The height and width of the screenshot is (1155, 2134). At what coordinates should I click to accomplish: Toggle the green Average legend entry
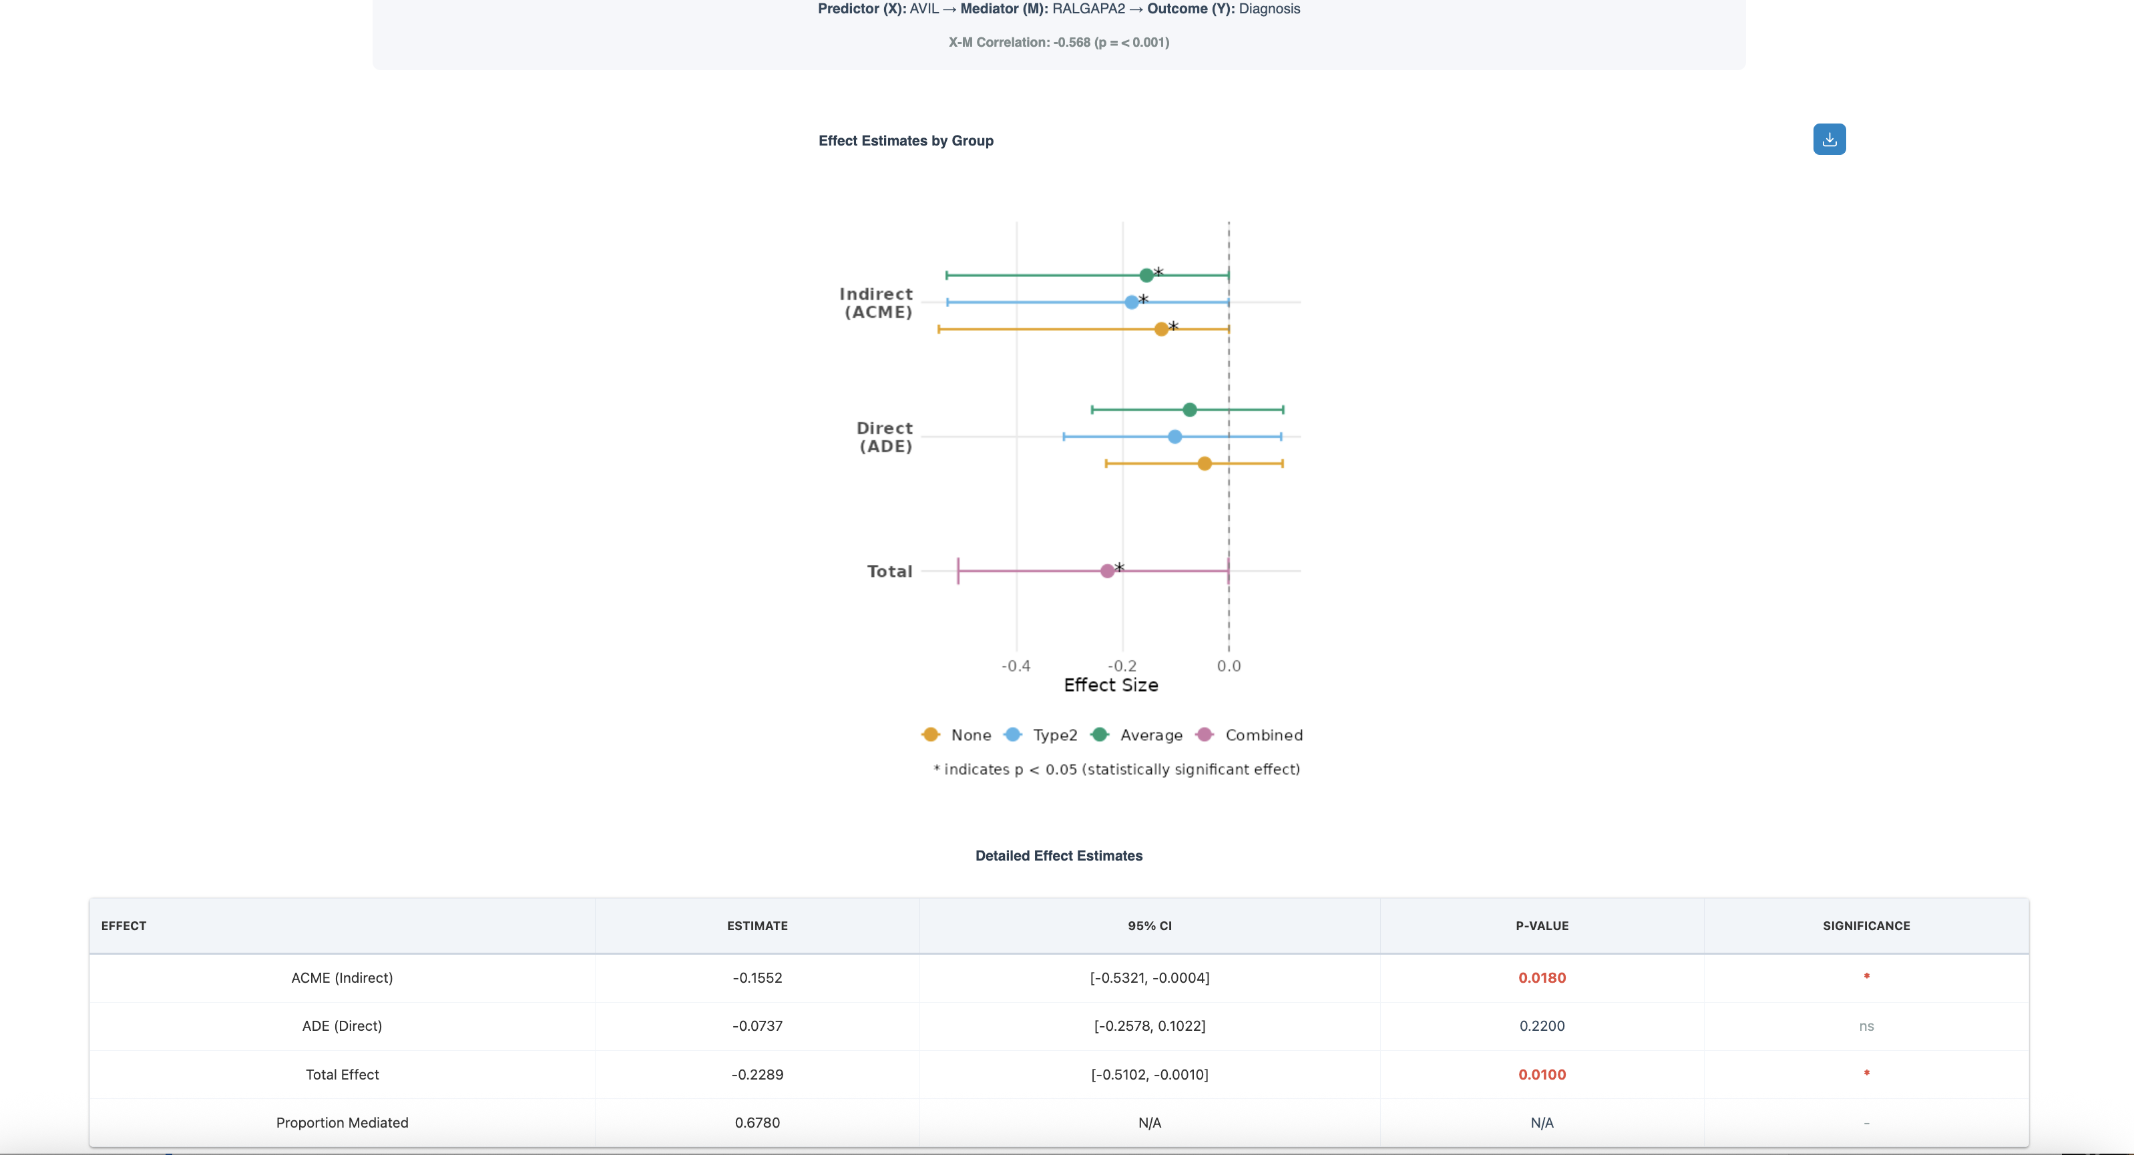tap(1150, 735)
